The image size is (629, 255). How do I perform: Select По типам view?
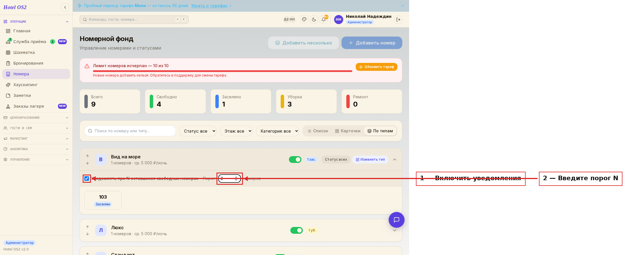click(380, 131)
